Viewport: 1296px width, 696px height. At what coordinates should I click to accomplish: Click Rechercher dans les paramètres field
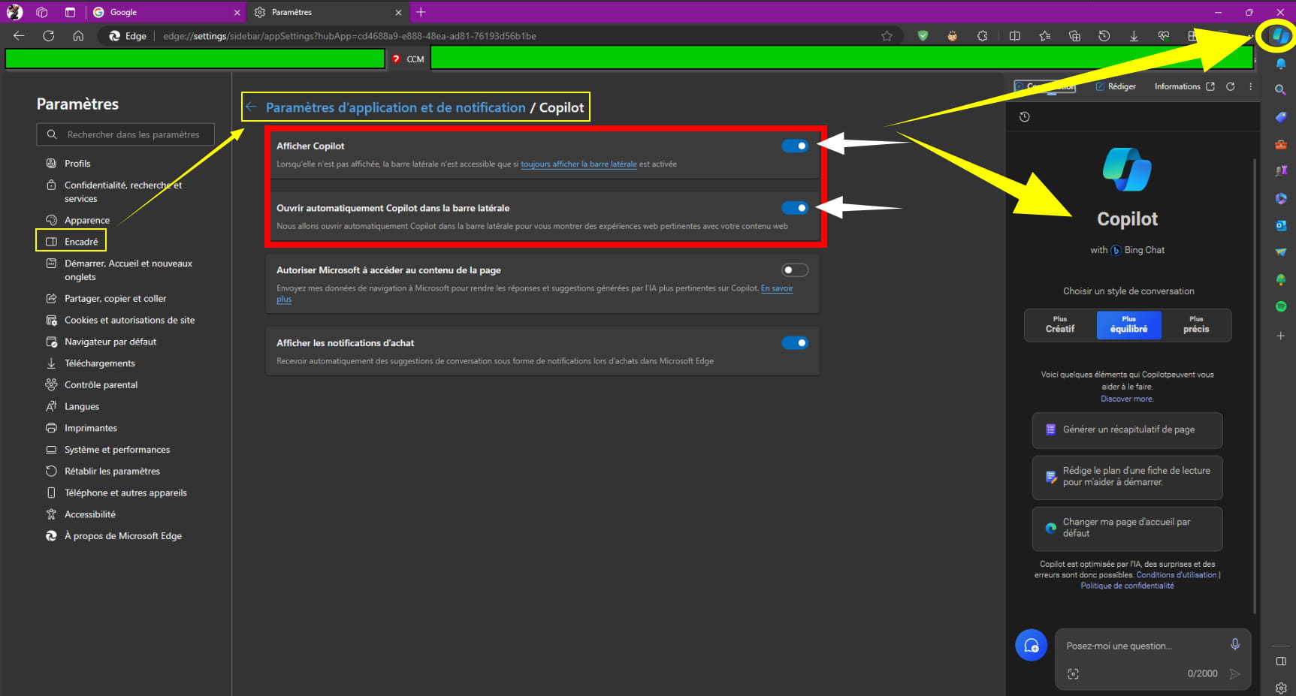pos(125,134)
